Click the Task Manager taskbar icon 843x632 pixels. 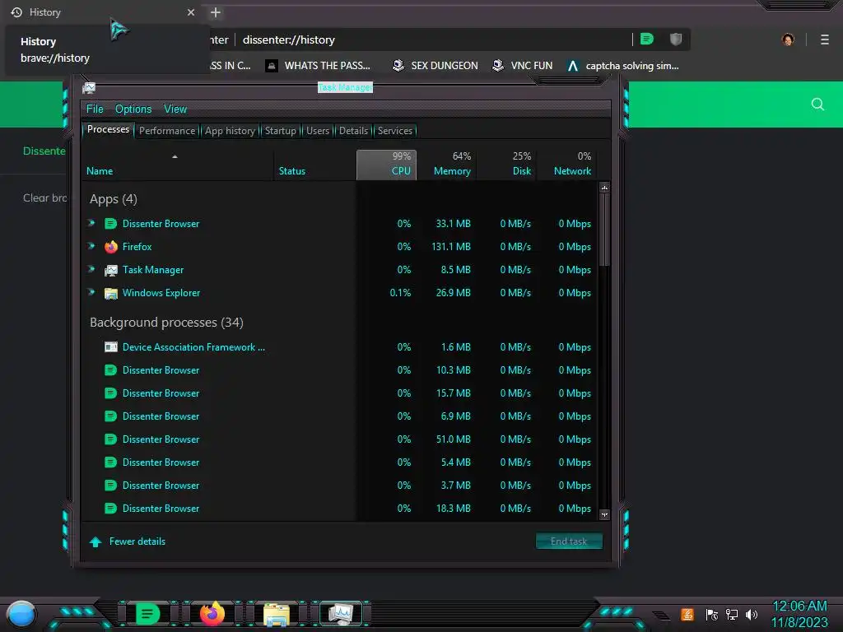(x=341, y=614)
